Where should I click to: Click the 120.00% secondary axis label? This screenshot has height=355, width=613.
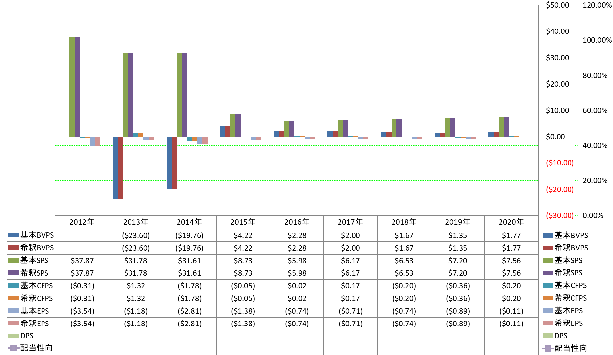pyautogui.click(x=597, y=5)
